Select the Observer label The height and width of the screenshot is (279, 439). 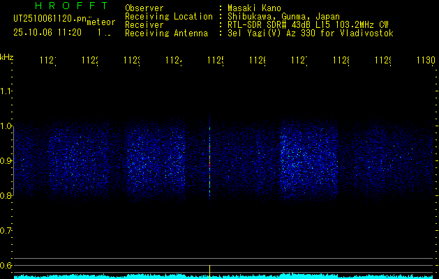point(144,8)
